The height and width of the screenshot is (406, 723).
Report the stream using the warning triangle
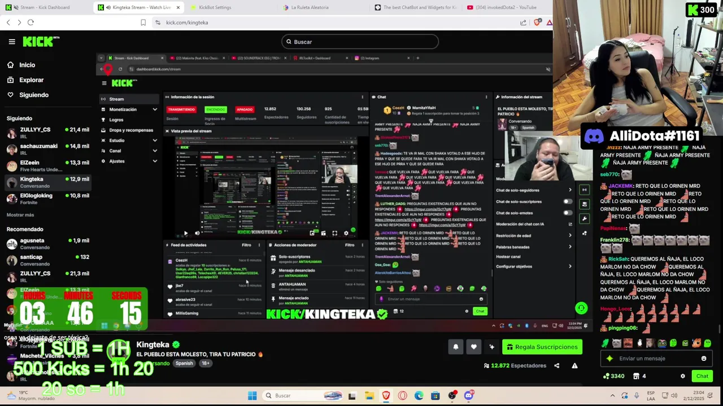(x=574, y=365)
